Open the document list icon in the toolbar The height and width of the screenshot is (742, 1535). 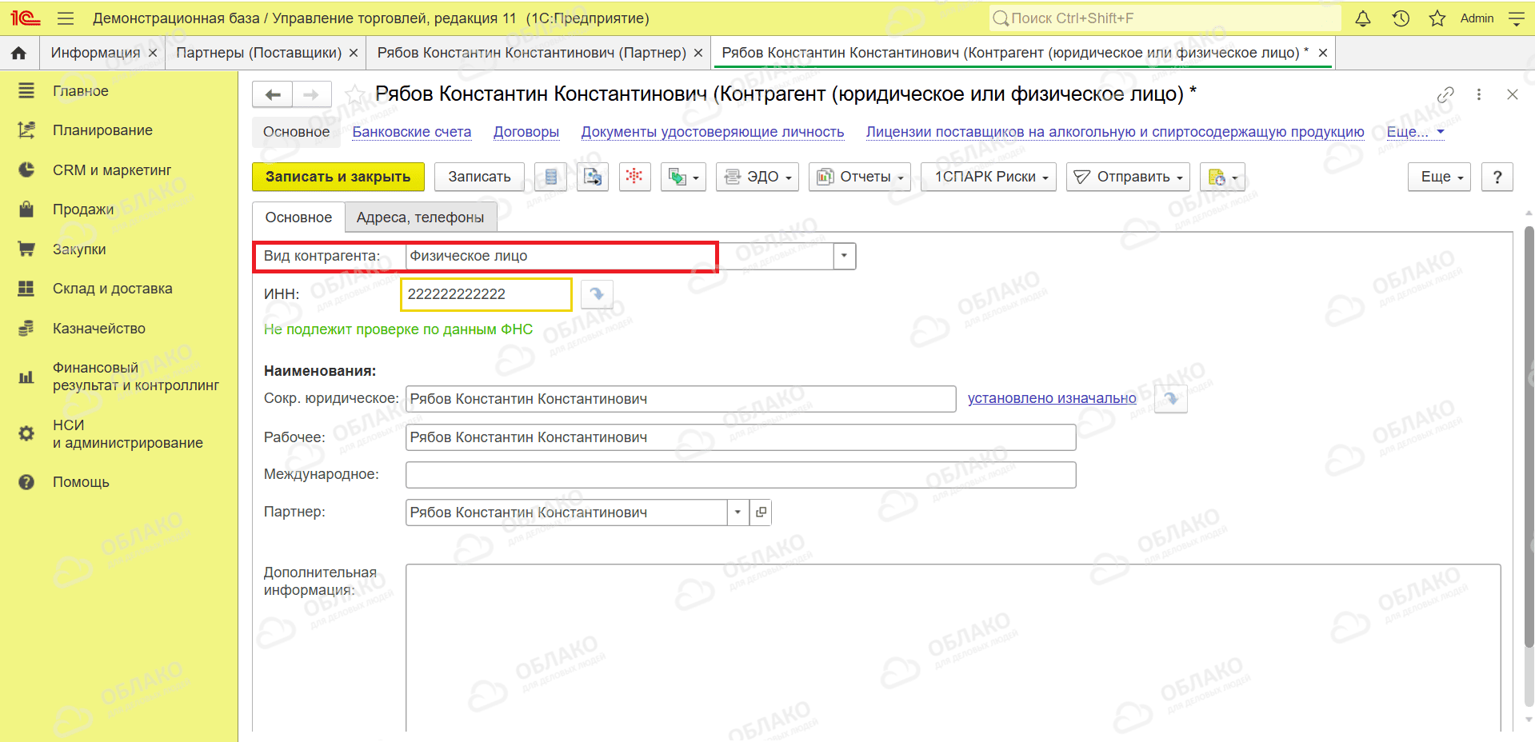click(x=550, y=177)
